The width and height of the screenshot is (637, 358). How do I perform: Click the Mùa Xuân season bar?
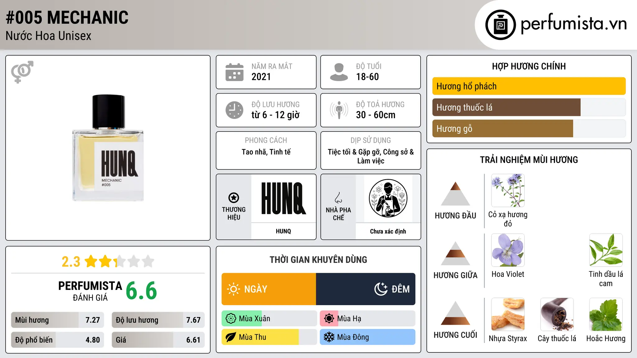[x=269, y=319]
